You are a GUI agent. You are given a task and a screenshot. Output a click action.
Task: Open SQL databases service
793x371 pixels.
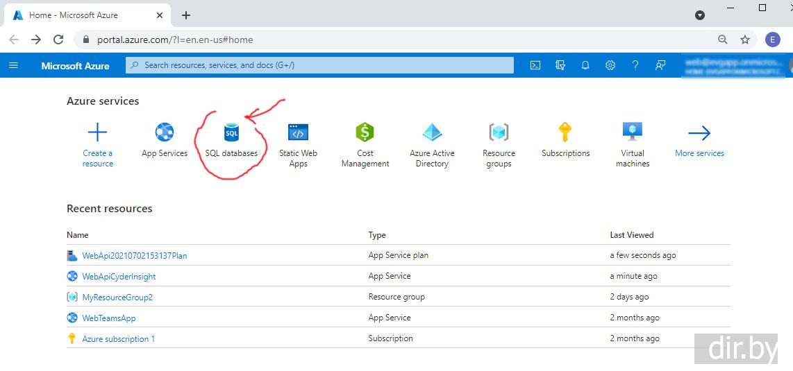point(231,132)
